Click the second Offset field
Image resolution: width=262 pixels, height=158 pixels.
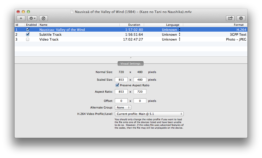(x=140, y=101)
